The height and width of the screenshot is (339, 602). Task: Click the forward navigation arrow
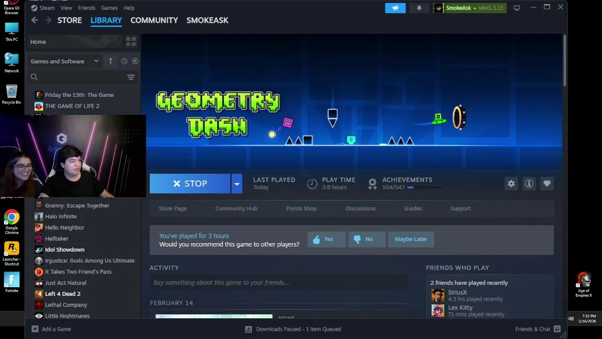click(x=48, y=20)
